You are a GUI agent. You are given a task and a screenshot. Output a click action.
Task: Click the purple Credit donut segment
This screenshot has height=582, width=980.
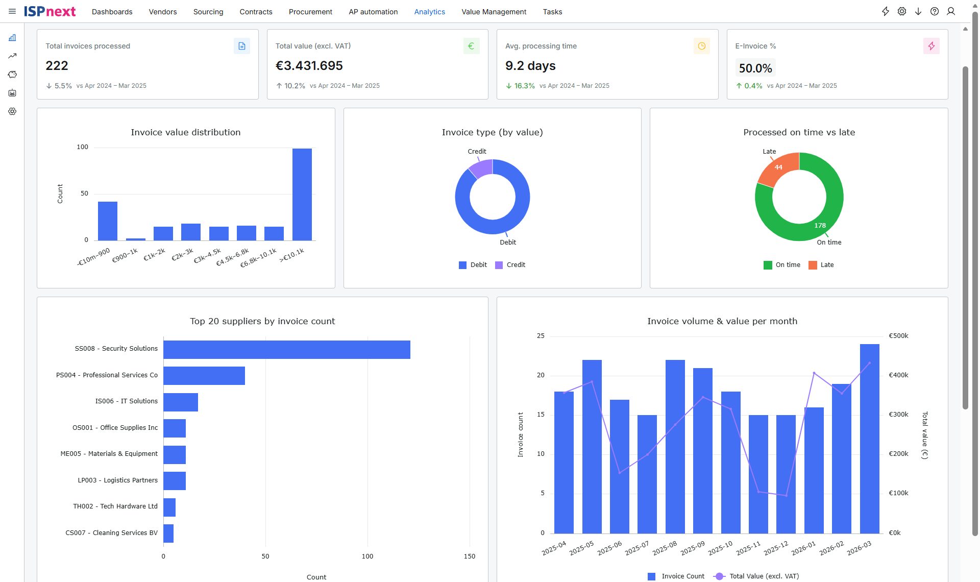[x=482, y=168]
